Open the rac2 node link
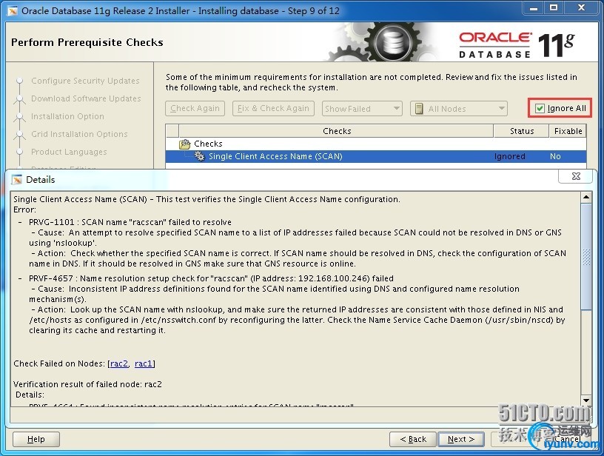 (x=119, y=363)
